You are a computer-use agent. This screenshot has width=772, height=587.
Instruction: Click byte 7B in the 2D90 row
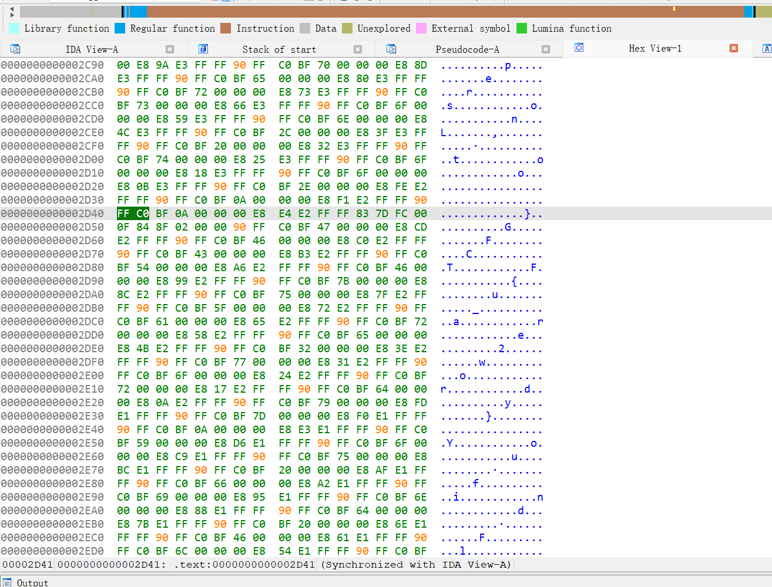click(x=343, y=281)
